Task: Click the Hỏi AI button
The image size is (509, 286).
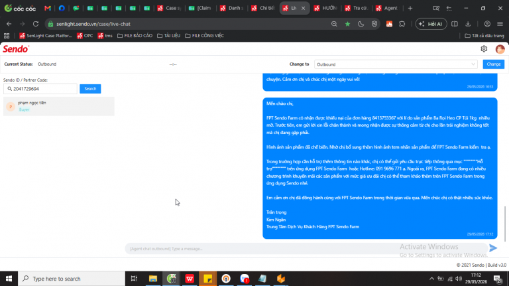Action: click(x=431, y=24)
